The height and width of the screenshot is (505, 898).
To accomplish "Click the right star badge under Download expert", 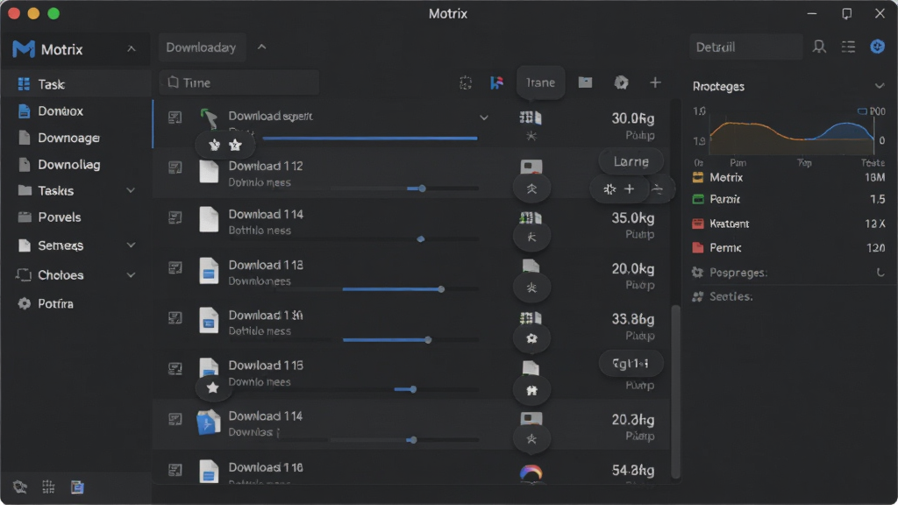I will pos(235,145).
